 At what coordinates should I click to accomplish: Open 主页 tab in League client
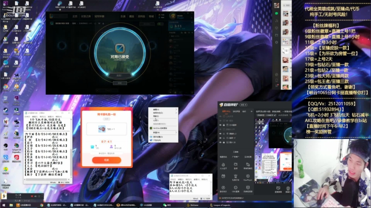click(x=75, y=16)
